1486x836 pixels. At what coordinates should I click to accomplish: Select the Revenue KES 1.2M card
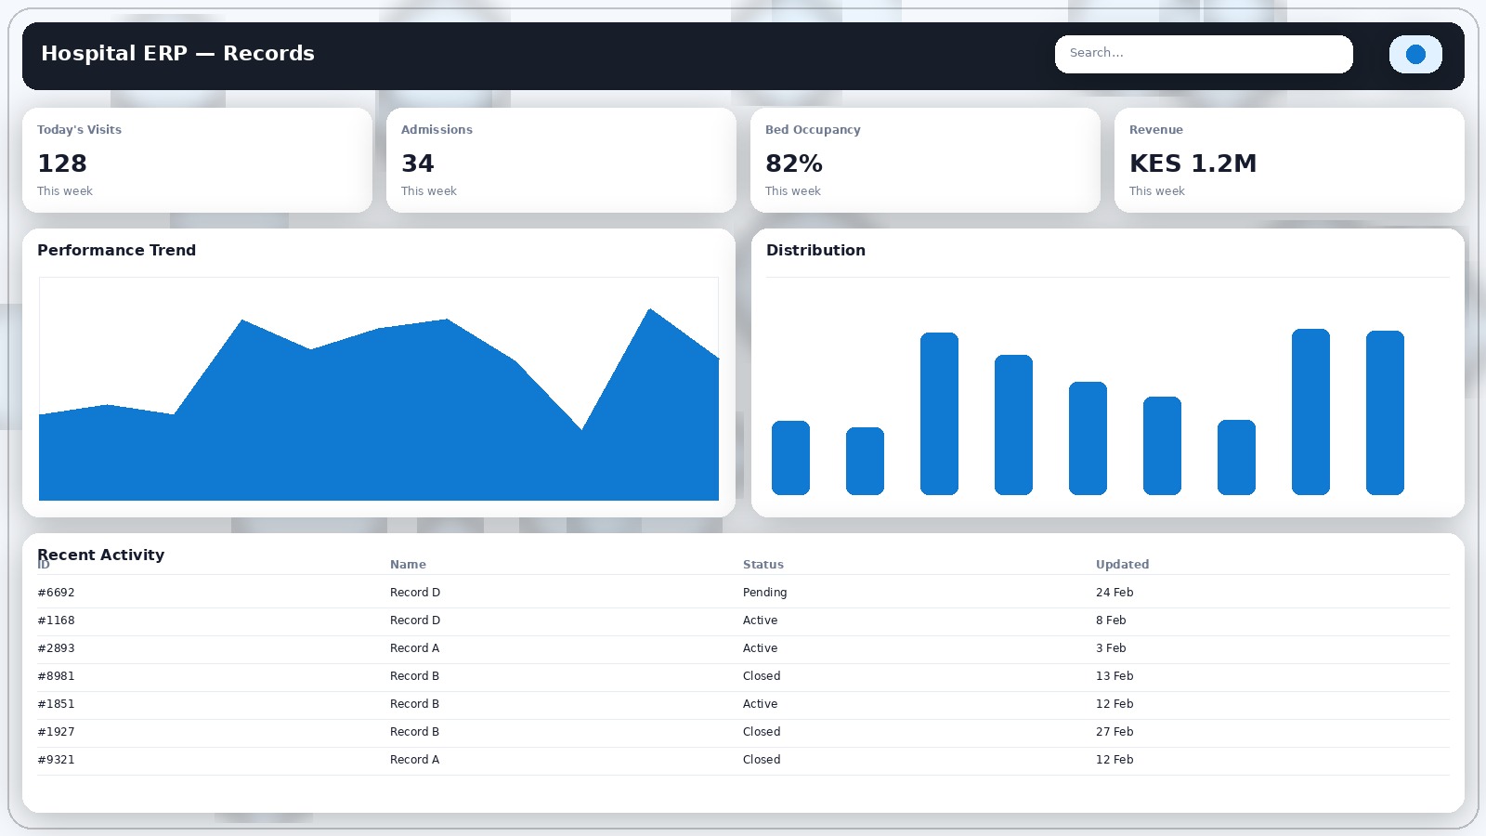point(1289,160)
